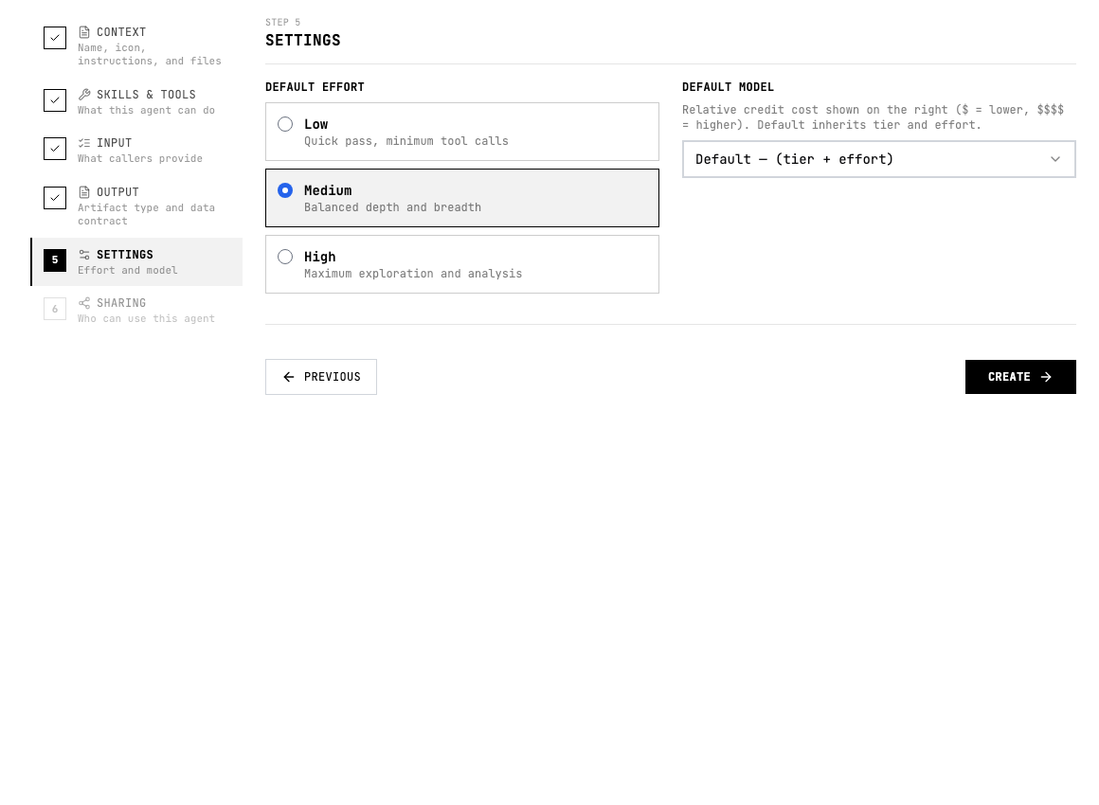Go to the Skills & Tools step

136,101
